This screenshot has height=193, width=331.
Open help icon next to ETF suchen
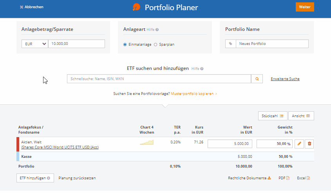point(202,69)
